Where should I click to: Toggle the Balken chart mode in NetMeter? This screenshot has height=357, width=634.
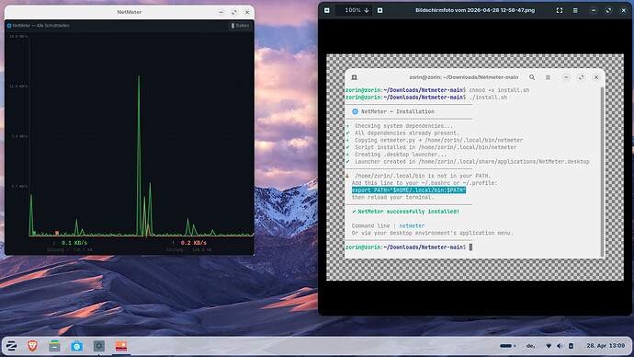pyautogui.click(x=240, y=26)
